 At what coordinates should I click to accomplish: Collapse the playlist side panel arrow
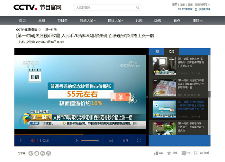(x=147, y=97)
